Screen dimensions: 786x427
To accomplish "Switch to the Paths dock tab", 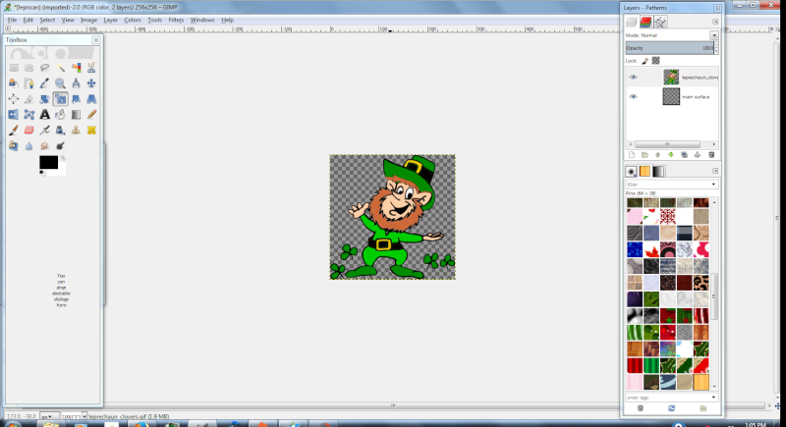I will [660, 22].
